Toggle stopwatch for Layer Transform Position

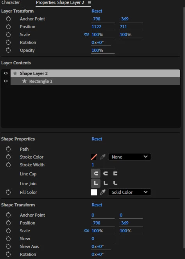point(8,27)
